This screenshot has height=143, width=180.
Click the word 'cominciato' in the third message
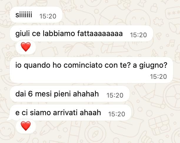click(83, 65)
